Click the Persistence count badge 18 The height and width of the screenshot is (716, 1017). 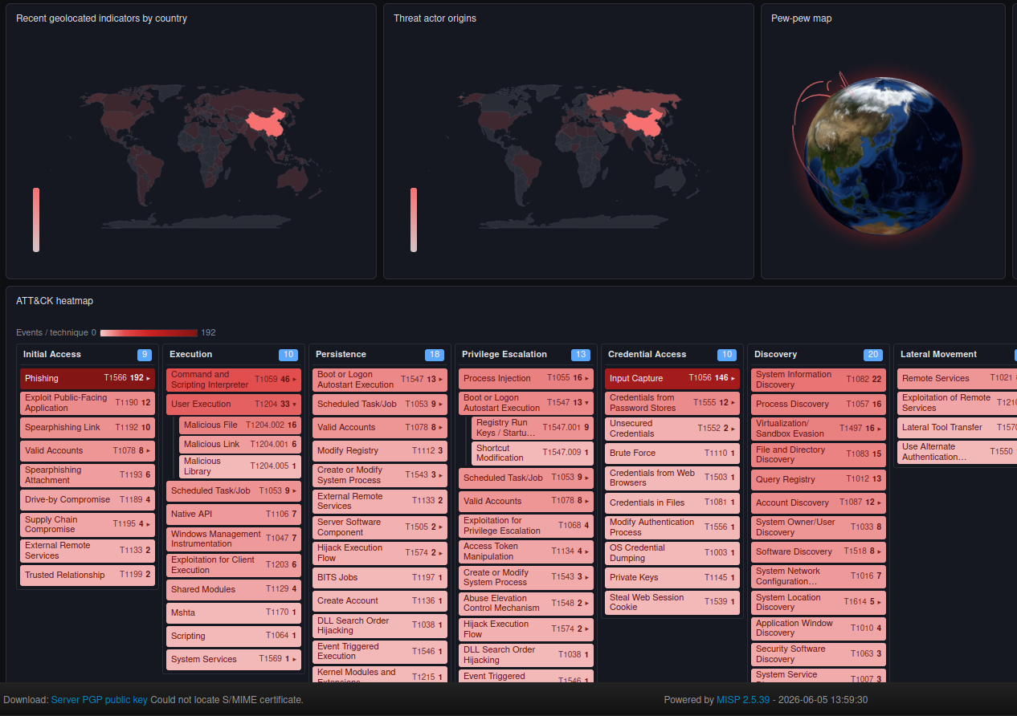[x=435, y=355]
